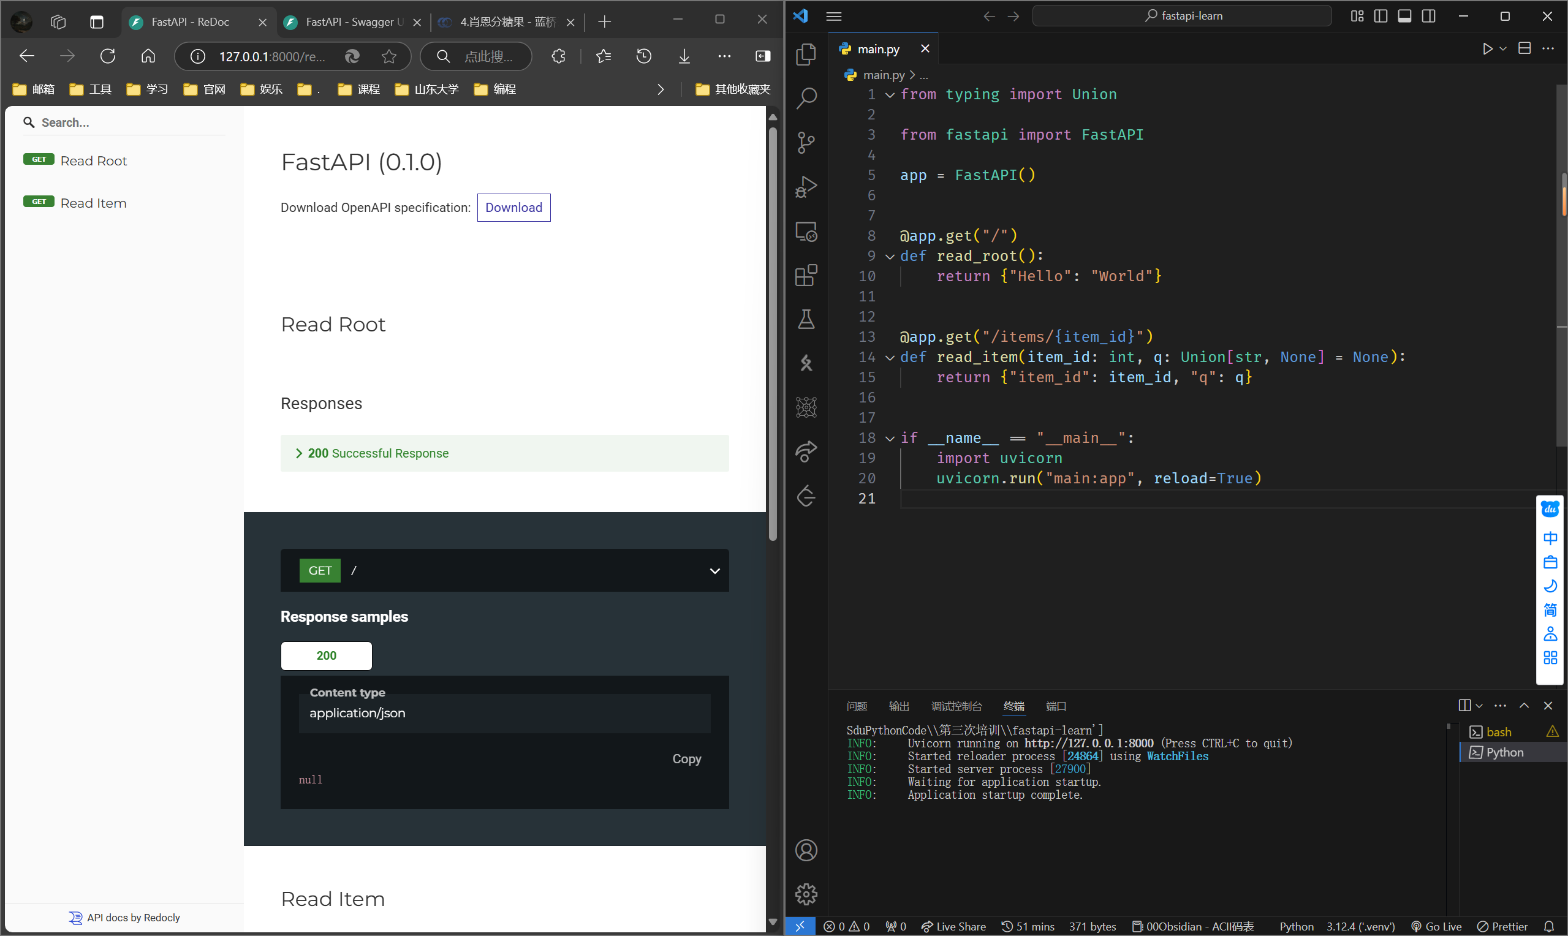Click Copy response sample button
This screenshot has height=936, width=1568.
686,759
